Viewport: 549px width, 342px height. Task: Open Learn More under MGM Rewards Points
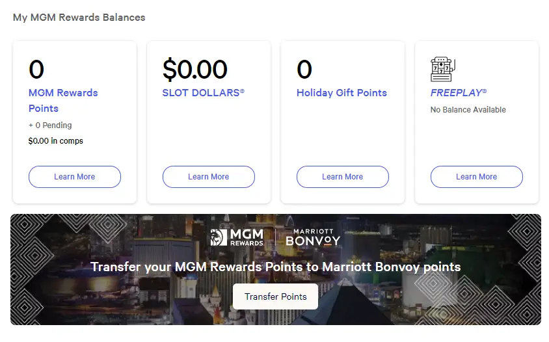75,177
